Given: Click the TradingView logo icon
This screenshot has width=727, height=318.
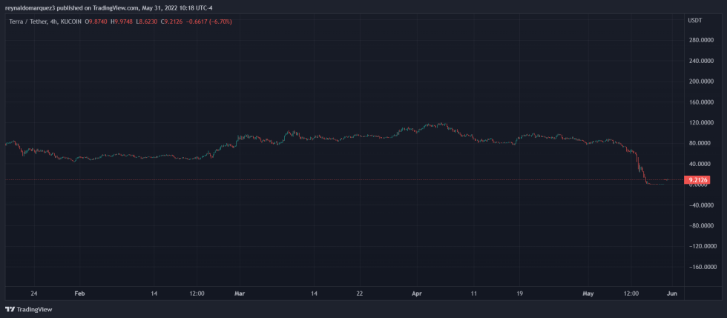Looking at the screenshot, I should click(x=10, y=309).
